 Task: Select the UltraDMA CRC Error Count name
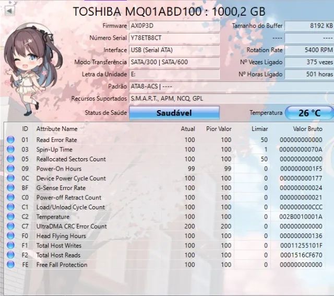tap(71, 227)
